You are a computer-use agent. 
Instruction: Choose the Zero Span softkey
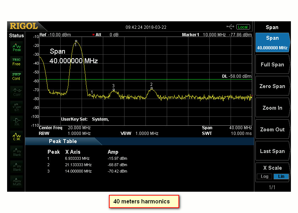pos(272,86)
